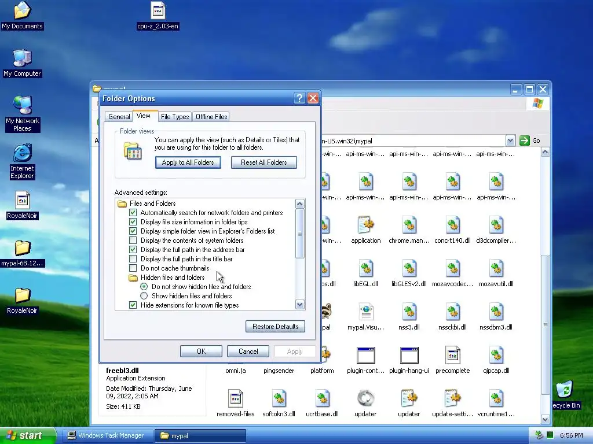Select the plugin-hang-ui executable icon

click(409, 356)
